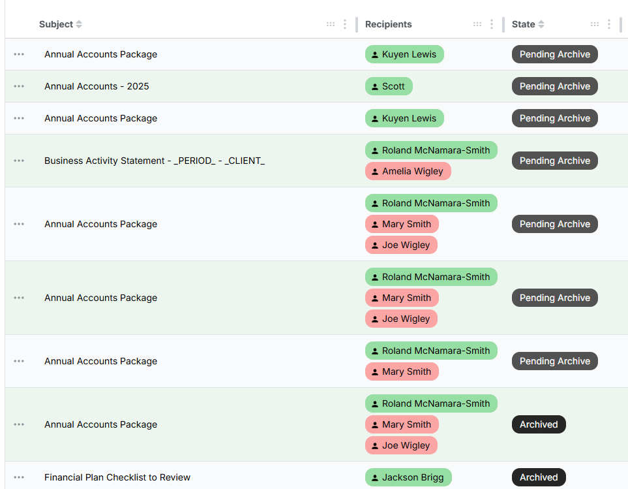Select the Jackson Brigg recipient chip

click(x=408, y=477)
